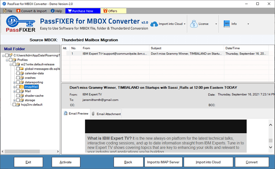The width and height of the screenshot is (275, 169).
Task: Click the shader-cache folder icon
Action: pos(22,95)
